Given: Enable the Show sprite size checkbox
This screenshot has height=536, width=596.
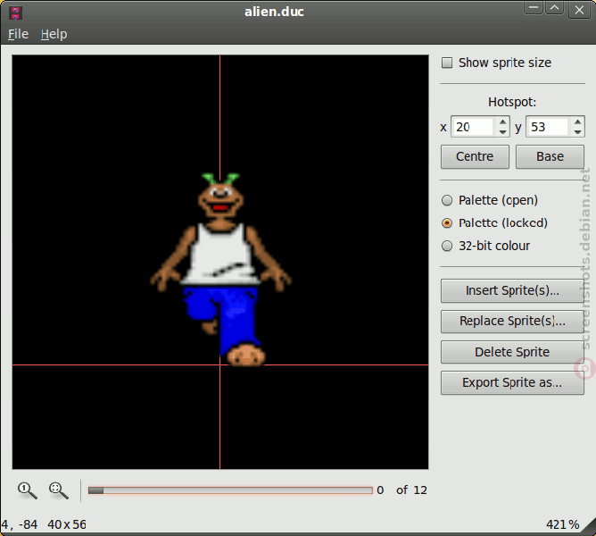Looking at the screenshot, I should [x=447, y=63].
